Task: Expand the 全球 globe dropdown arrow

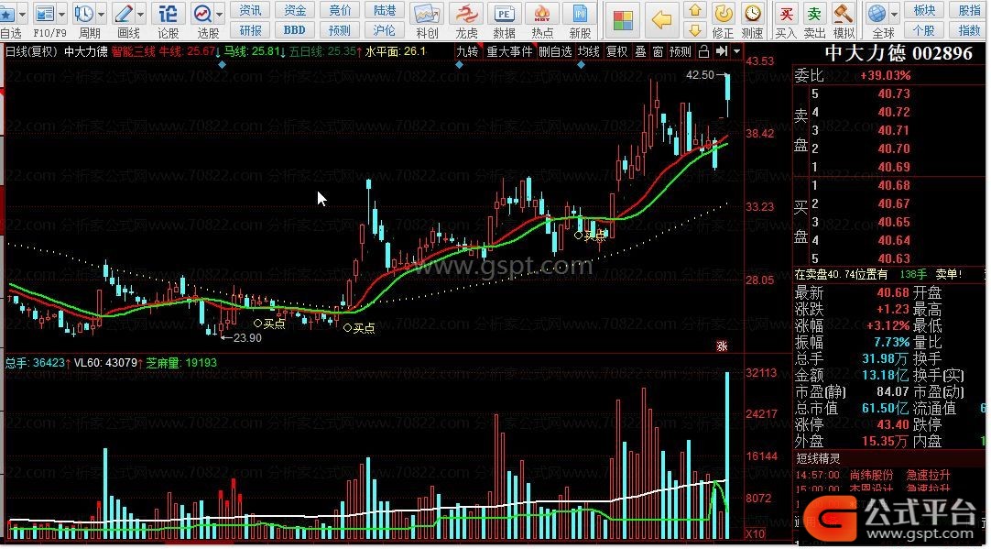Action: tap(894, 13)
